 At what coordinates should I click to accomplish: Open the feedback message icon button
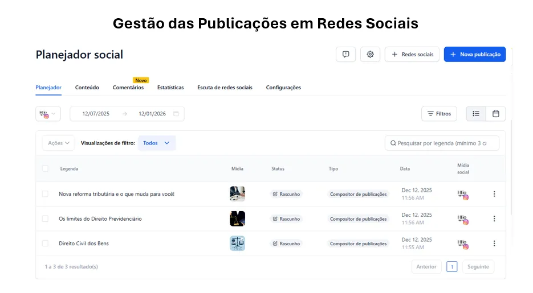point(346,54)
